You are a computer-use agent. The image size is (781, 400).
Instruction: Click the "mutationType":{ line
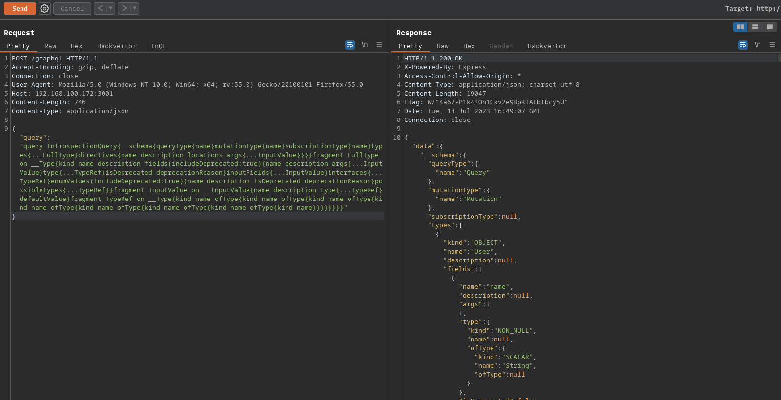click(x=459, y=190)
